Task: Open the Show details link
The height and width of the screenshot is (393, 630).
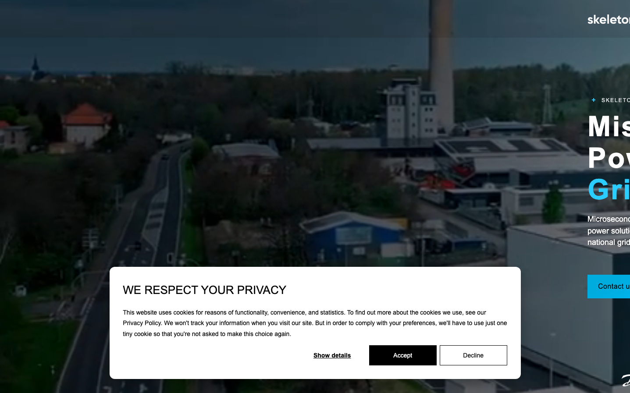Action: click(x=332, y=355)
